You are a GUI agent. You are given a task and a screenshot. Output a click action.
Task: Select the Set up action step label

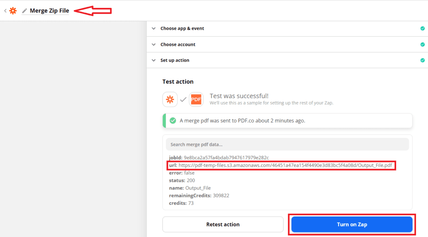tap(175, 60)
